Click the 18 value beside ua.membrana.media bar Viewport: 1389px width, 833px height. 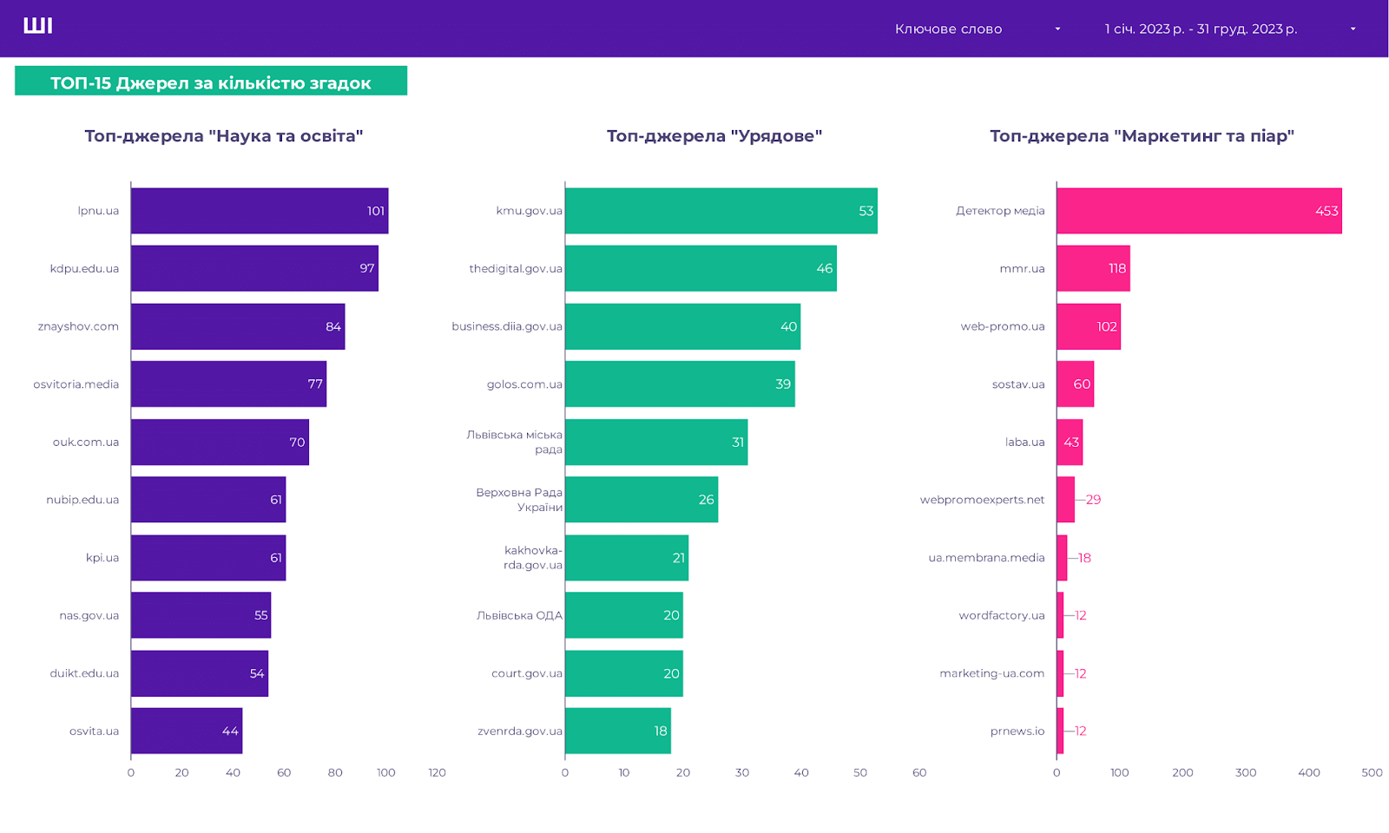click(x=1084, y=558)
